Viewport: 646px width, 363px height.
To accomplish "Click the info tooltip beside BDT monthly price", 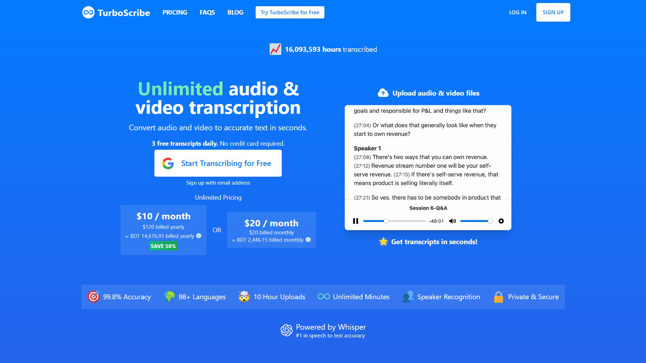I will tap(308, 240).
